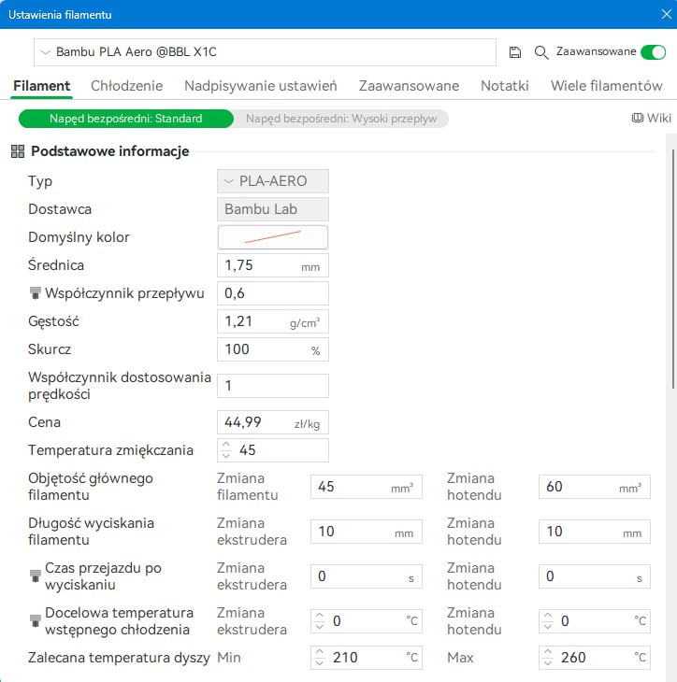Pick the Domyślny kolor color swatch

click(x=273, y=237)
